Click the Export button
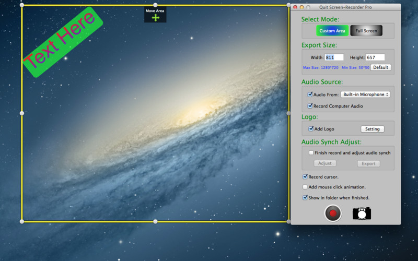 pos(368,163)
